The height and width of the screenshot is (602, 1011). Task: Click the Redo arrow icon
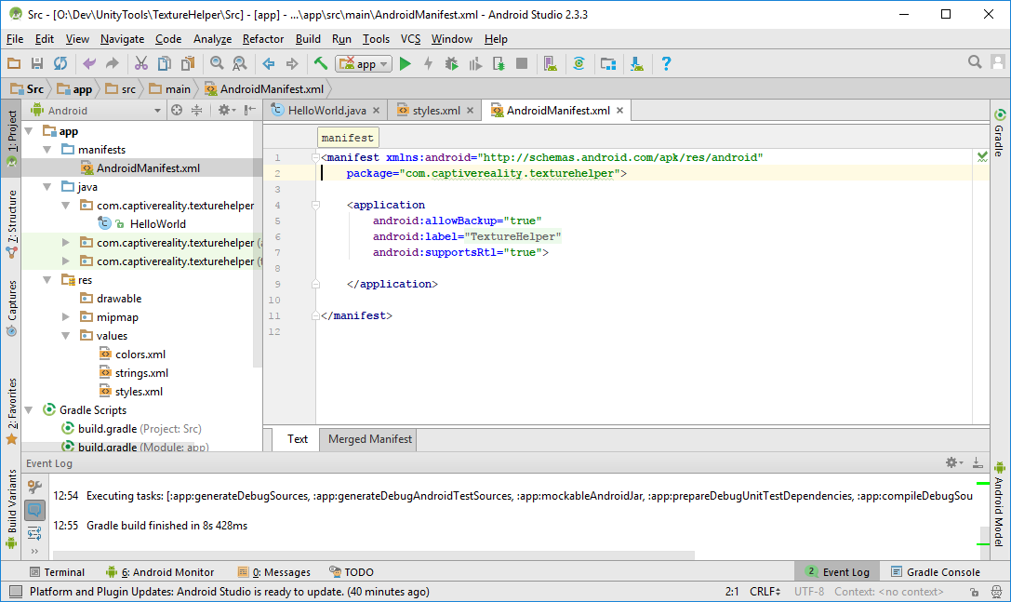[113, 63]
